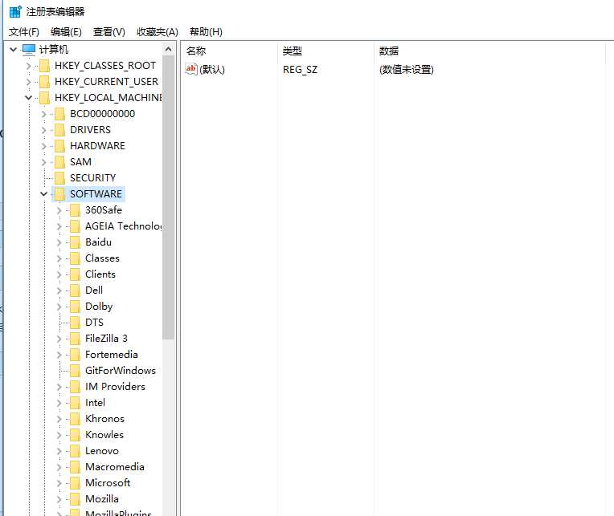Image resolution: width=614 pixels, height=516 pixels.
Task: Click the HKEY_CURRENT_USER folder icon
Action: pos(45,82)
